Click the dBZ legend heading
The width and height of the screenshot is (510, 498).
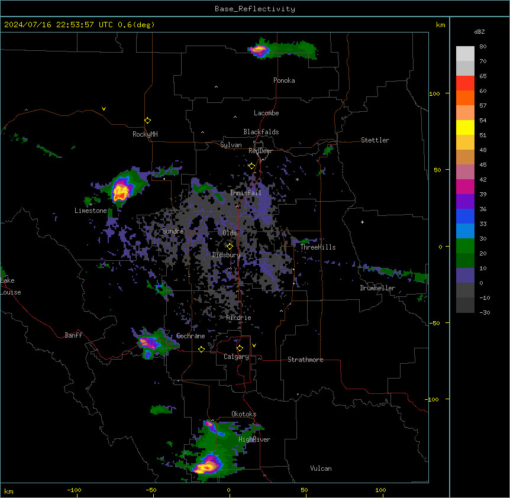[479, 31]
